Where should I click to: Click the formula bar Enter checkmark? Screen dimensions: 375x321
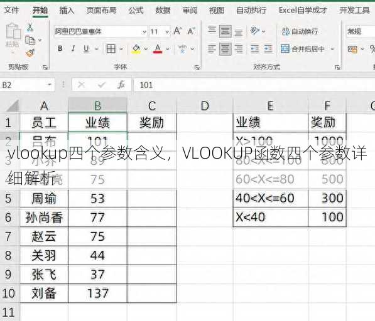point(101,85)
